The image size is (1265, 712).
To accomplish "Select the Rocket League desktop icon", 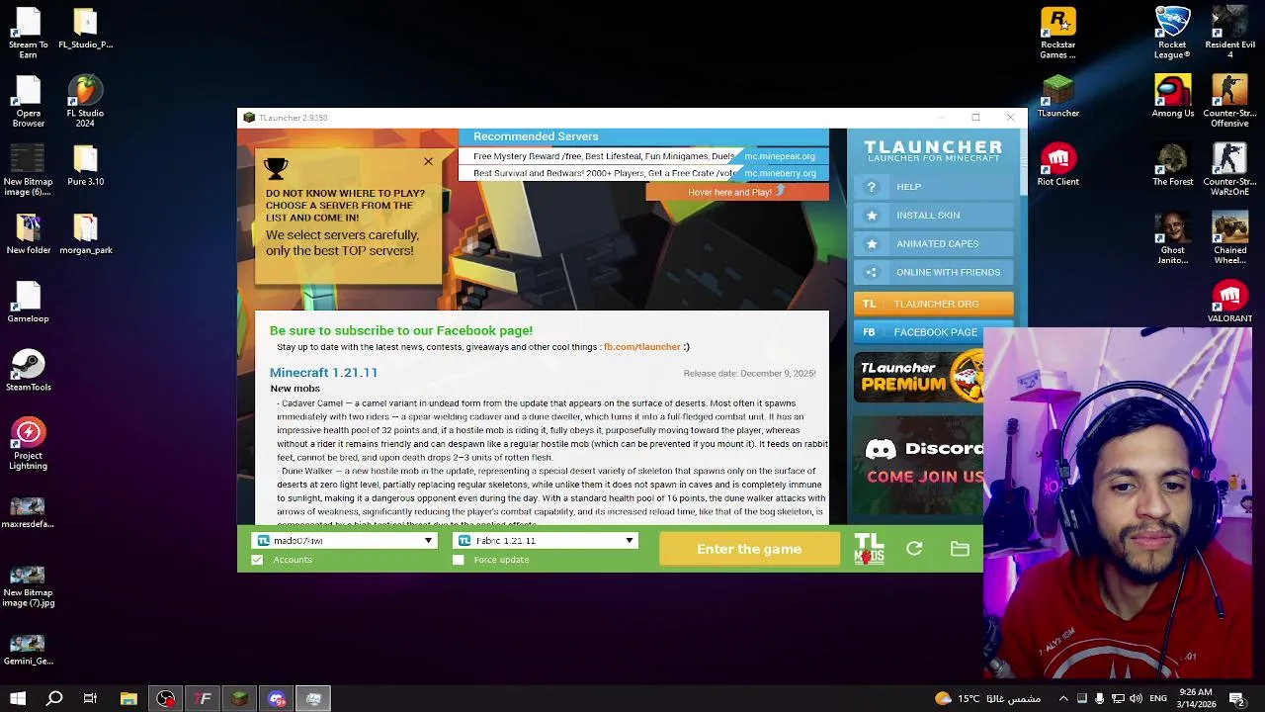I will click(x=1172, y=34).
